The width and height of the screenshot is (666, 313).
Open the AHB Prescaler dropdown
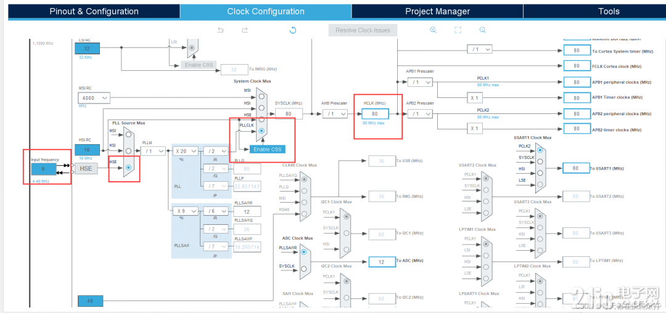(335, 113)
